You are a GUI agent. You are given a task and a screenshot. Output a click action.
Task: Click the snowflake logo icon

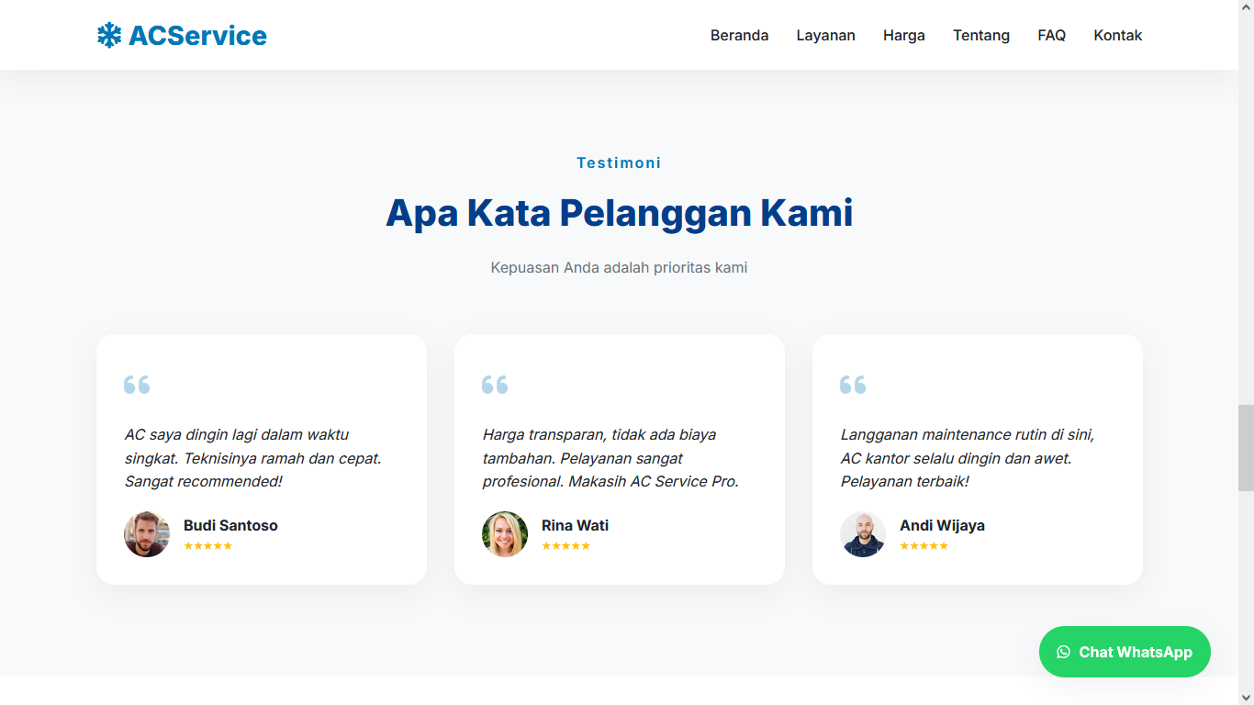[109, 36]
